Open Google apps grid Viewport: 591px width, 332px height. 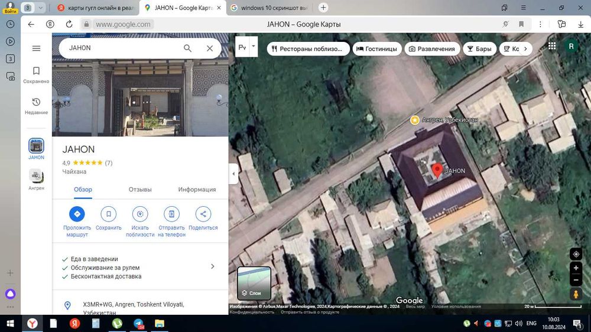tap(552, 46)
